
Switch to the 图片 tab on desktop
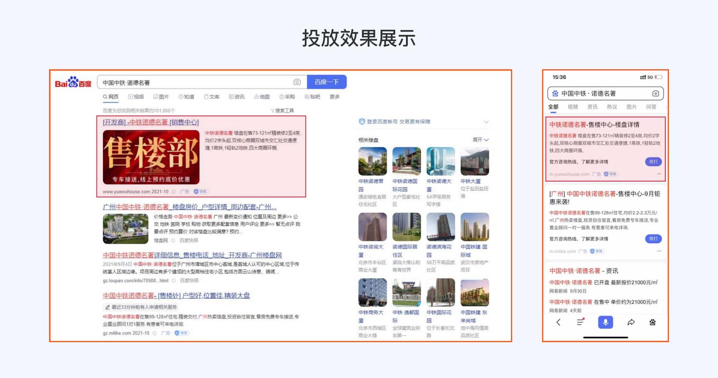coord(161,97)
